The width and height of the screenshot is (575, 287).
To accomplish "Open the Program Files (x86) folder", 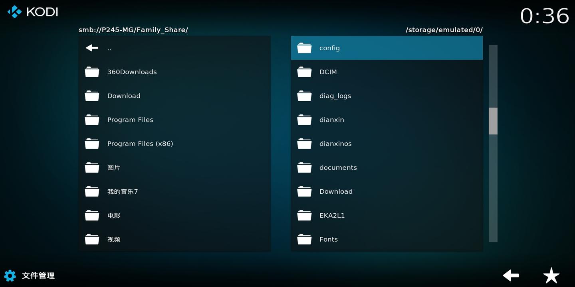I will click(140, 143).
